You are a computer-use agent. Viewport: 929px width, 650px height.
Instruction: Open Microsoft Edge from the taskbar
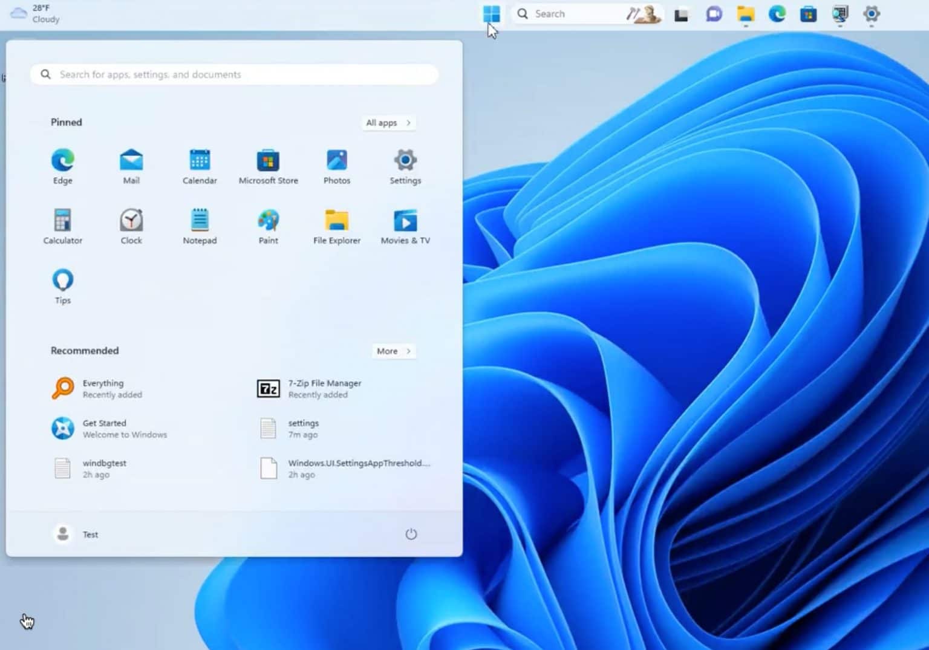pos(777,14)
